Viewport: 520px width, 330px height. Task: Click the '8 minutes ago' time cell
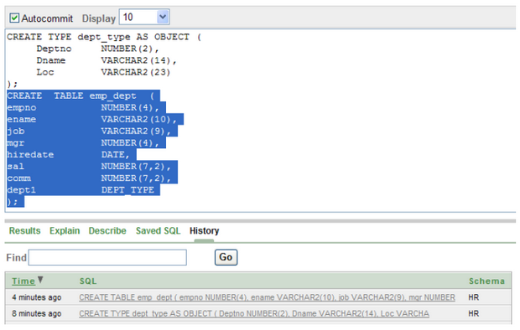[36, 313]
